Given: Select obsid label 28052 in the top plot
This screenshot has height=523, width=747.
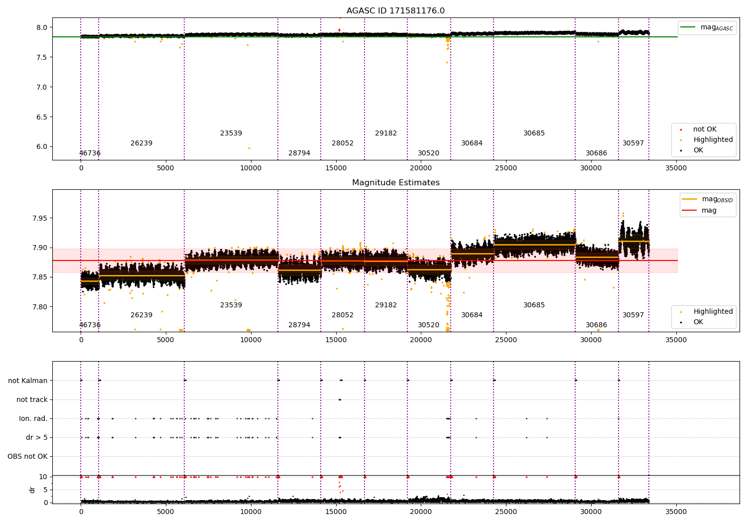Looking at the screenshot, I should [343, 143].
